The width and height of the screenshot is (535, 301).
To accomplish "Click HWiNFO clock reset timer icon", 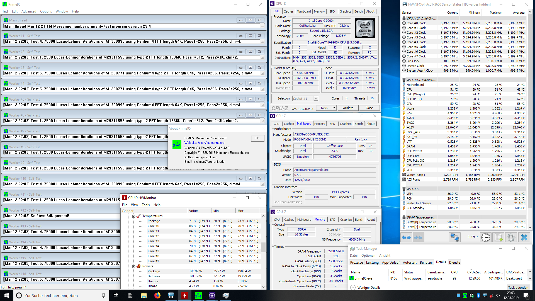I will 486,237.
